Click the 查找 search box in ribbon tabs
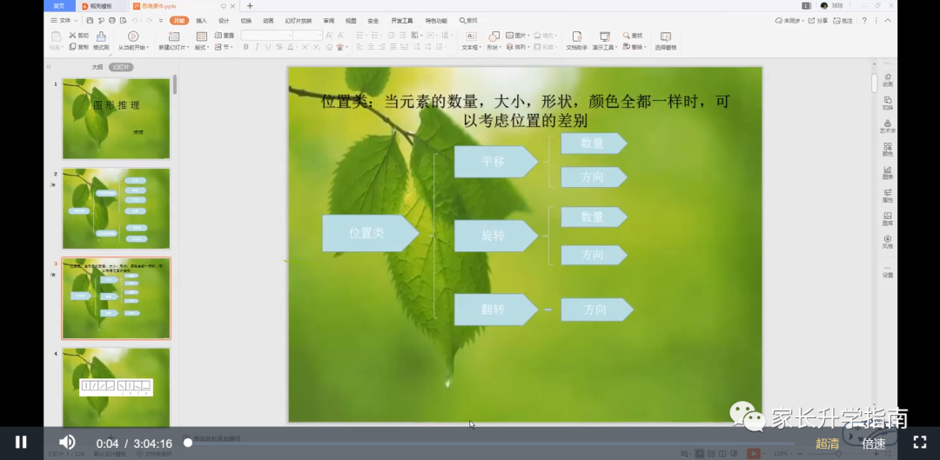The width and height of the screenshot is (940, 460). 469,20
